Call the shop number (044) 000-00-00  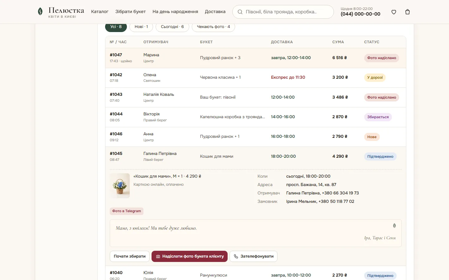coord(360,14)
